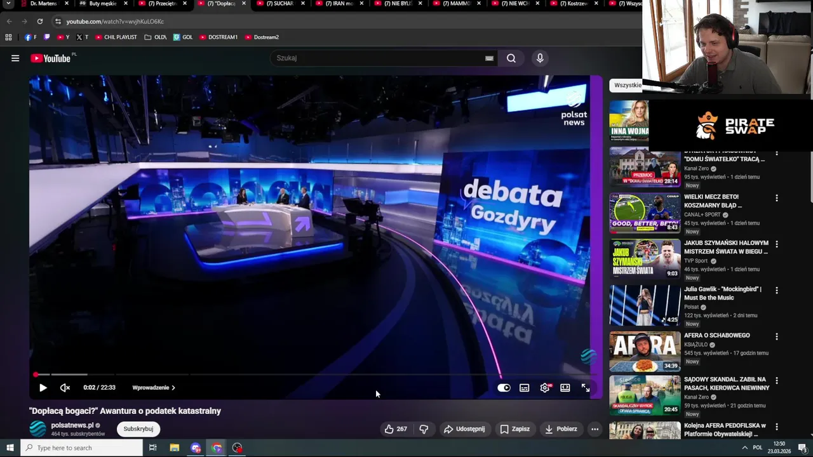Switch to the Buty męskie tab
The image size is (813, 457).
(x=102, y=4)
